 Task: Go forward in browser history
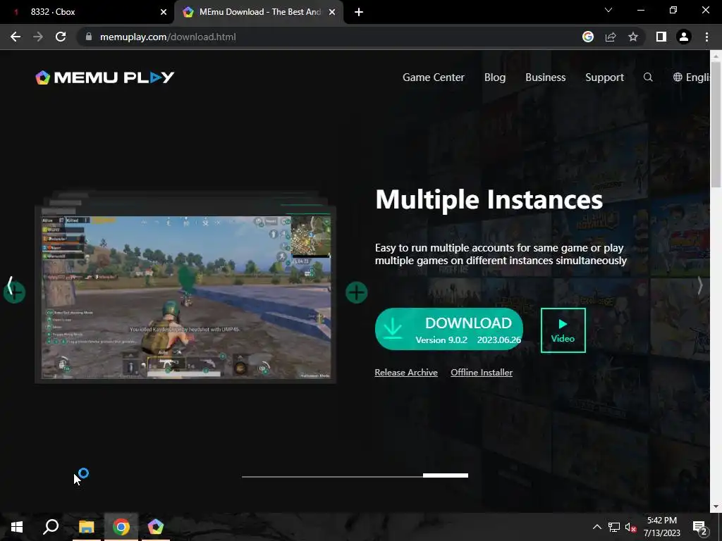[x=38, y=37]
